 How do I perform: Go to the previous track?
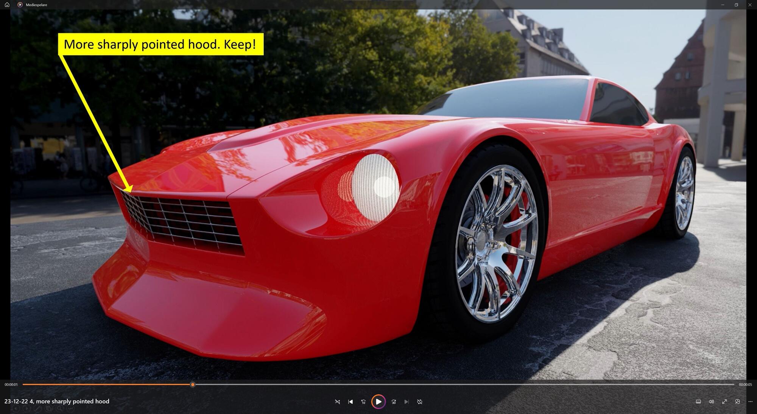pyautogui.click(x=350, y=402)
